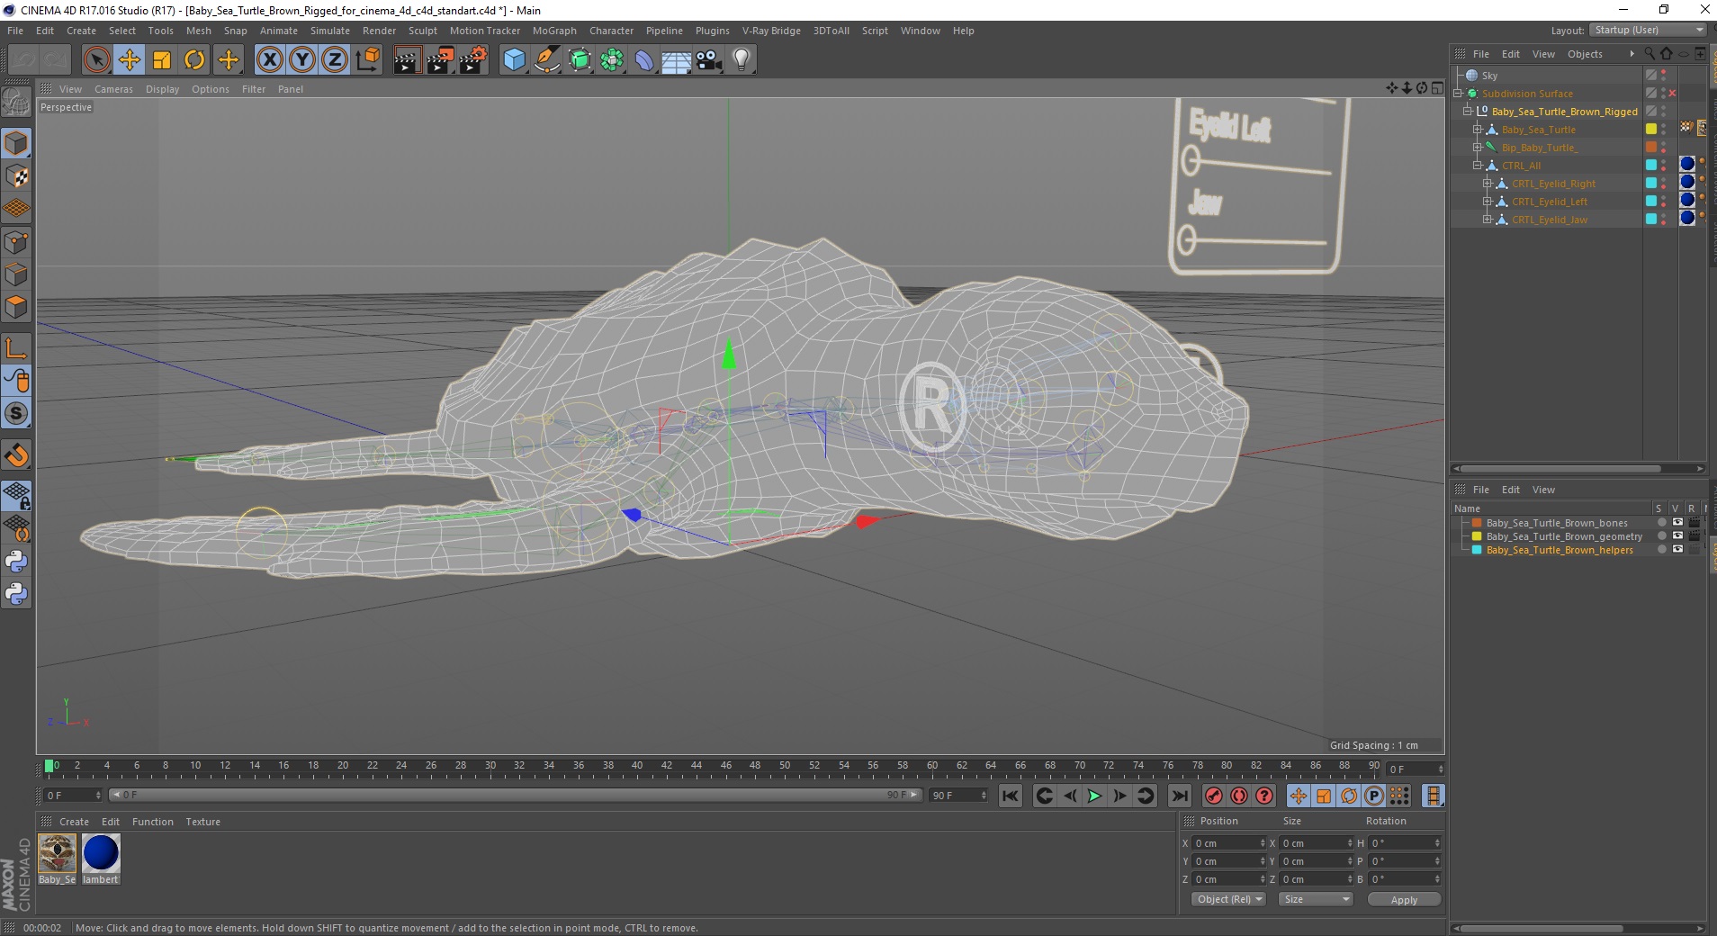Click Make Editable icon in left palette
Image resolution: width=1717 pixels, height=936 pixels.
click(16, 103)
